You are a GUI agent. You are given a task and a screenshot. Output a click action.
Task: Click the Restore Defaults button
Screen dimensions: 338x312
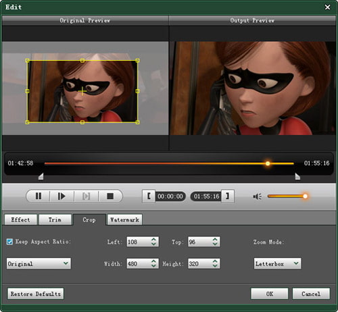click(36, 294)
